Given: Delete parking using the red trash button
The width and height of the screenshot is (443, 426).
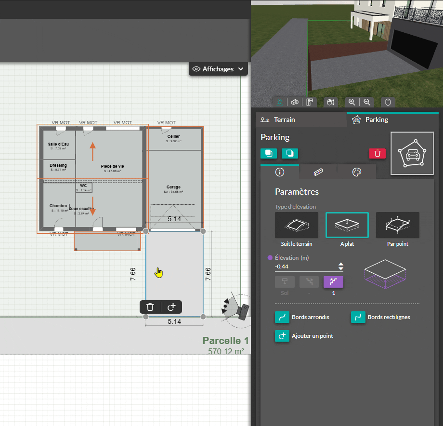Looking at the screenshot, I should coord(377,154).
